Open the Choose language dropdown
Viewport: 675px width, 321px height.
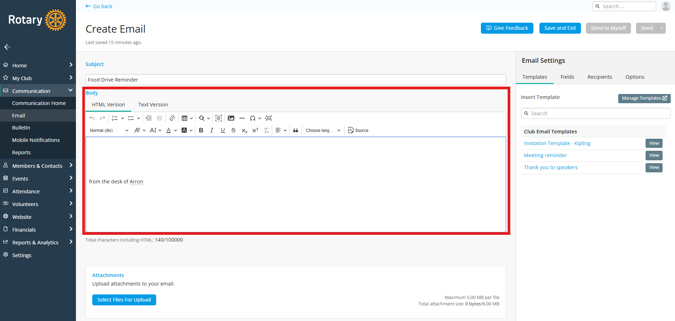[x=323, y=130]
